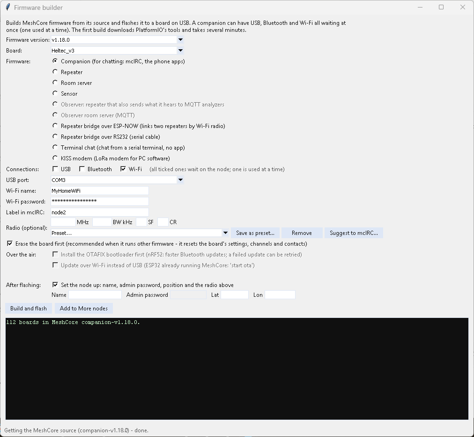Click the SF spreading factor field
The width and height of the screenshot is (474, 437).
click(x=141, y=222)
